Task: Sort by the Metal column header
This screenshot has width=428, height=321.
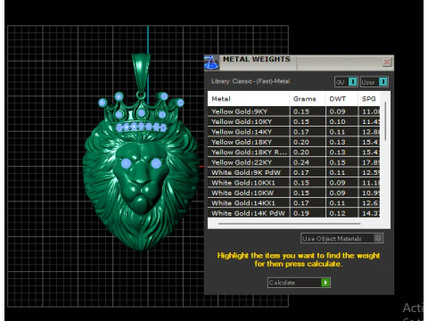Action: pyautogui.click(x=249, y=99)
